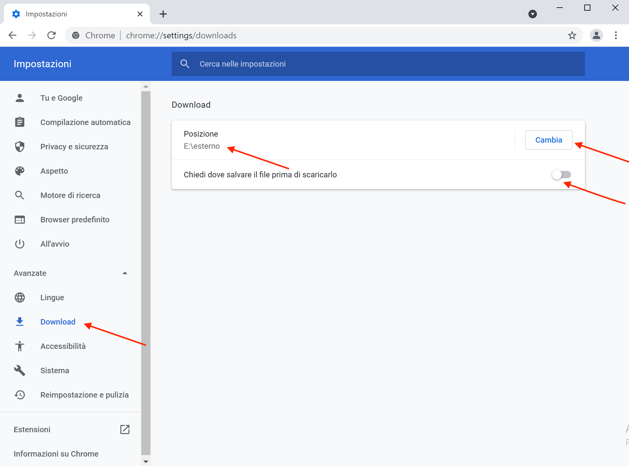Collapse the Avanzate section
629x466 pixels.
(70, 273)
